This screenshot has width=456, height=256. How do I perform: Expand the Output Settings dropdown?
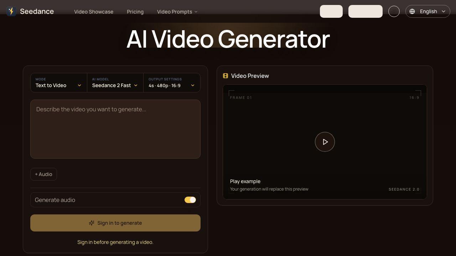point(172,82)
